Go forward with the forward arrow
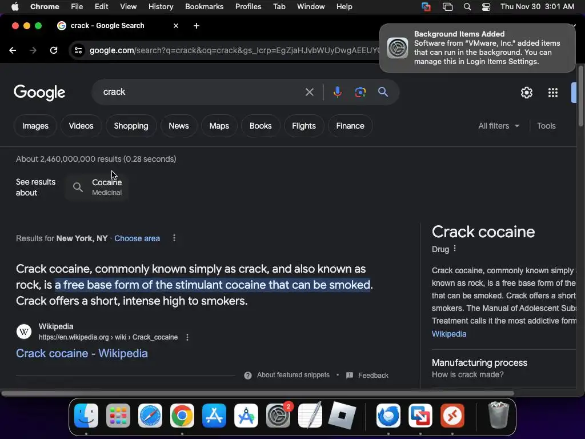Viewport: 585px width, 439px height. (x=33, y=50)
